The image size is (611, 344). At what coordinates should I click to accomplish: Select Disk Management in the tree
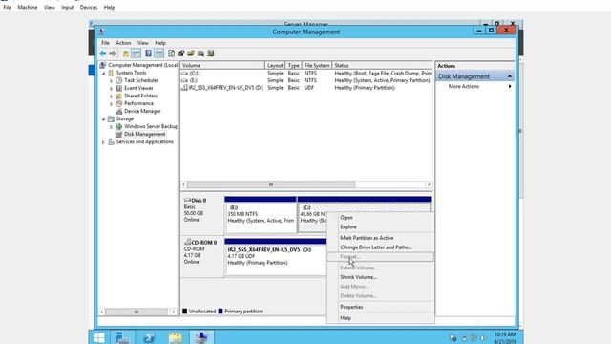[x=144, y=134]
